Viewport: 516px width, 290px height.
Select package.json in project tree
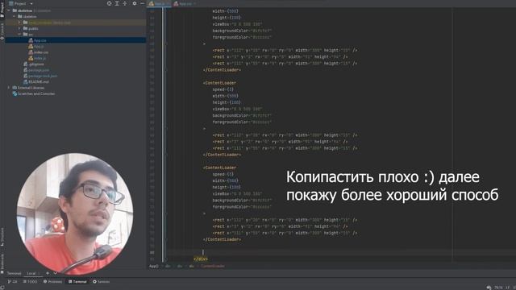coord(39,70)
